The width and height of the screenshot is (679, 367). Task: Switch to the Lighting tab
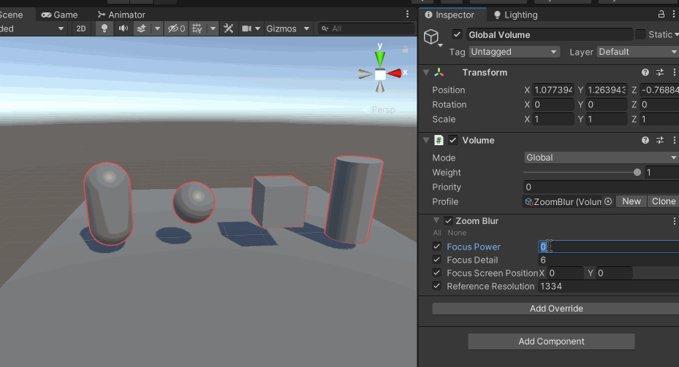515,15
